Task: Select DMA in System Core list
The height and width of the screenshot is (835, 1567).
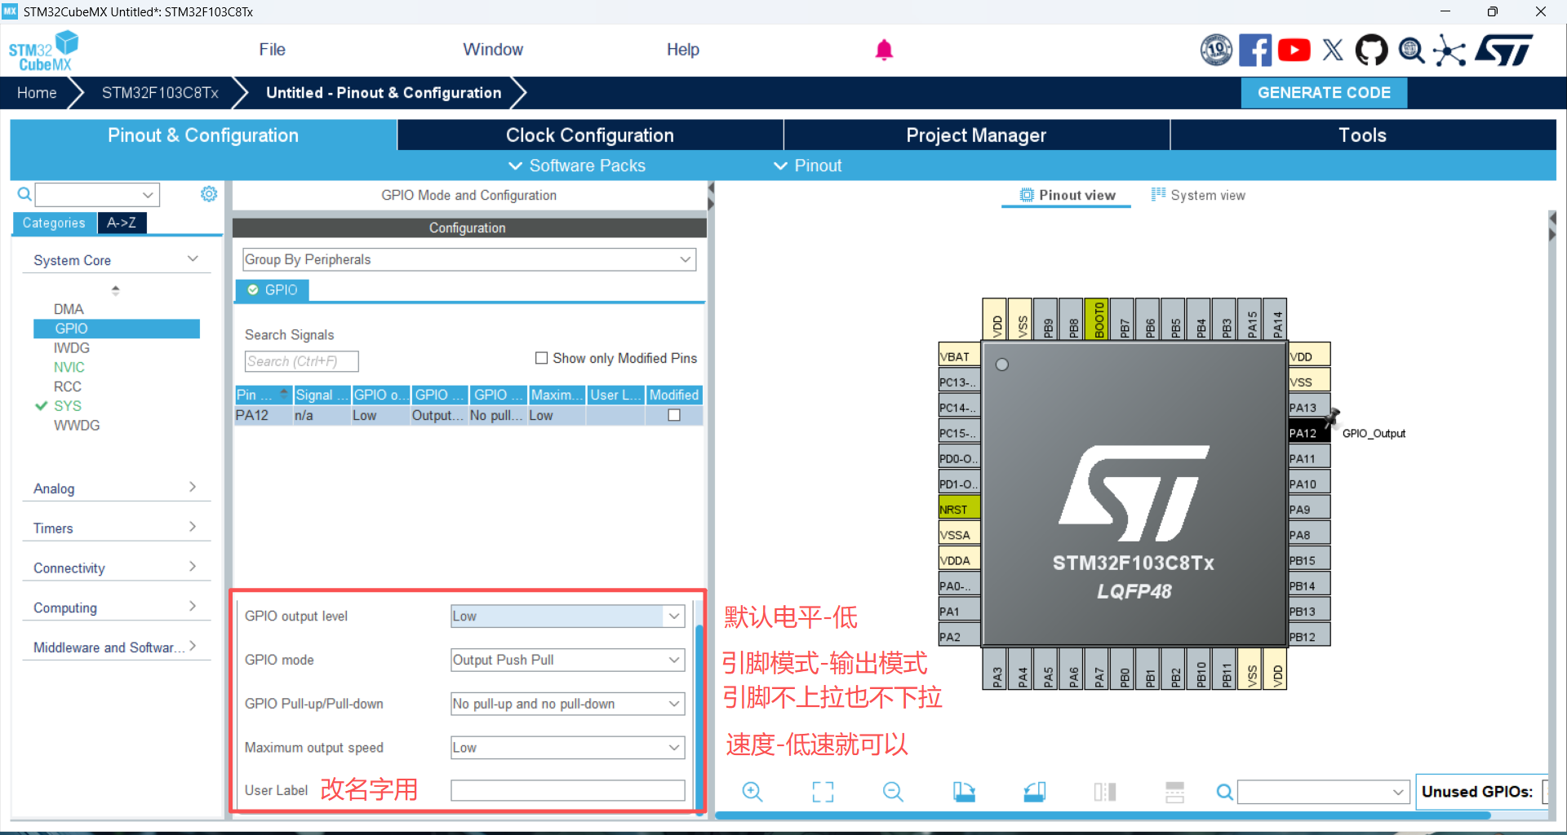Action: coord(69,309)
